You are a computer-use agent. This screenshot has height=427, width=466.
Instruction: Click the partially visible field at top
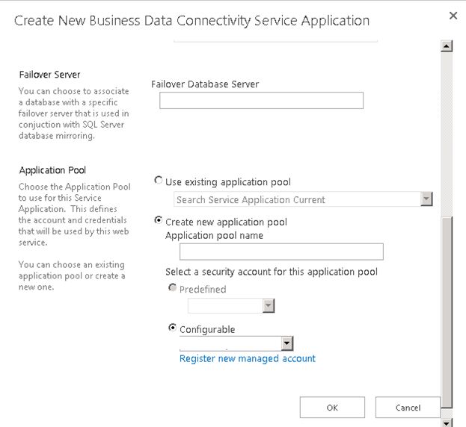tap(275, 38)
